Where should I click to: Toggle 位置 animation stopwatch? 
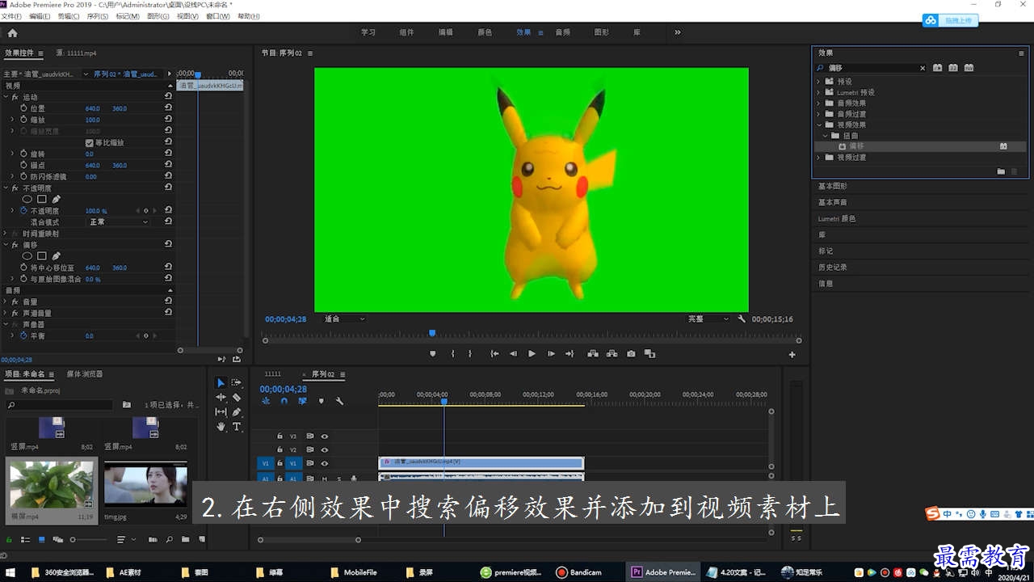click(x=23, y=108)
